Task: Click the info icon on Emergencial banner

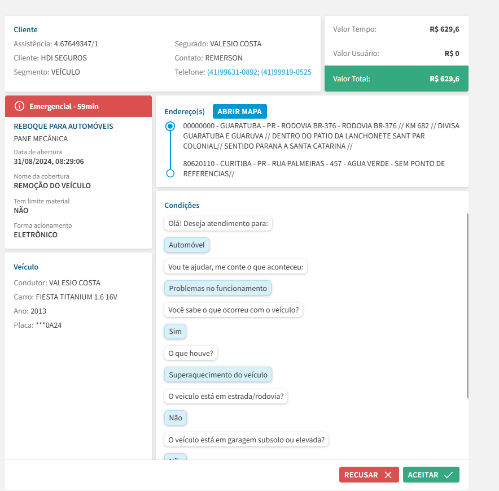Action: pyautogui.click(x=20, y=106)
